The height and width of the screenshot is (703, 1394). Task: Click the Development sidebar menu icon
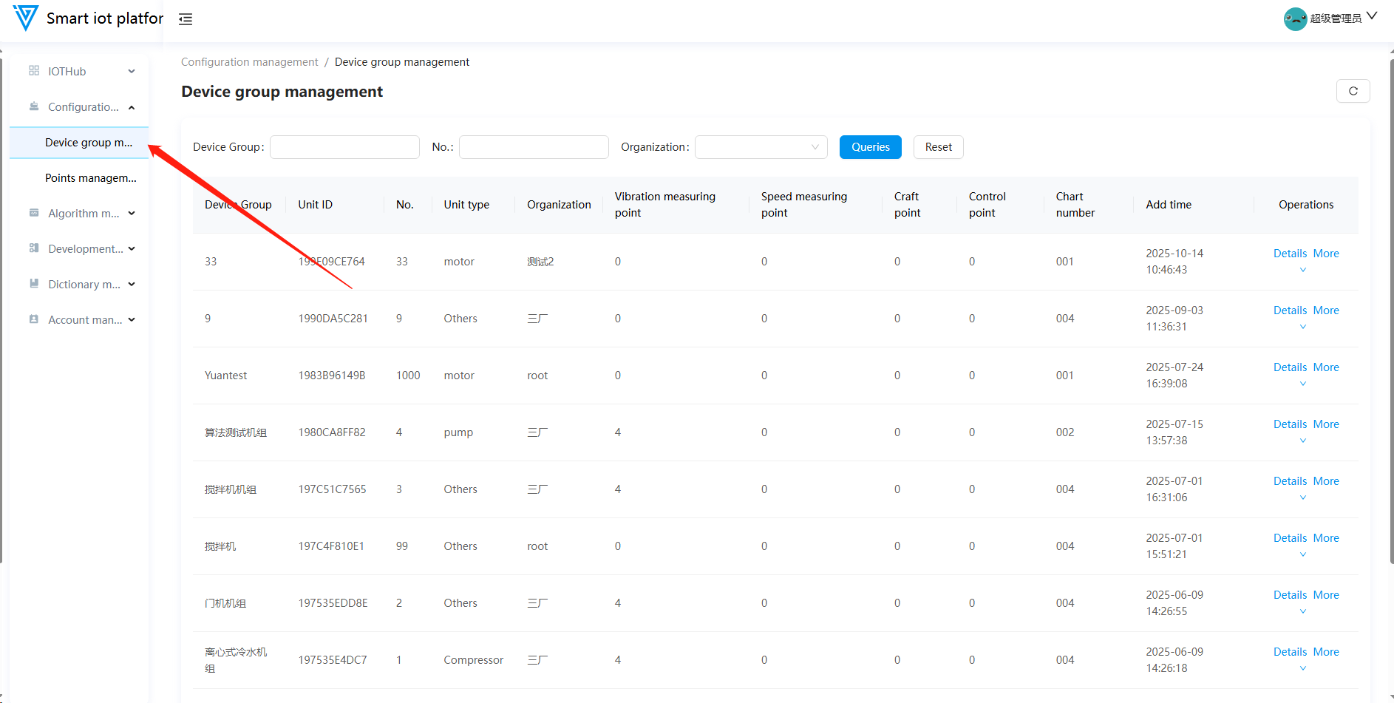point(34,248)
